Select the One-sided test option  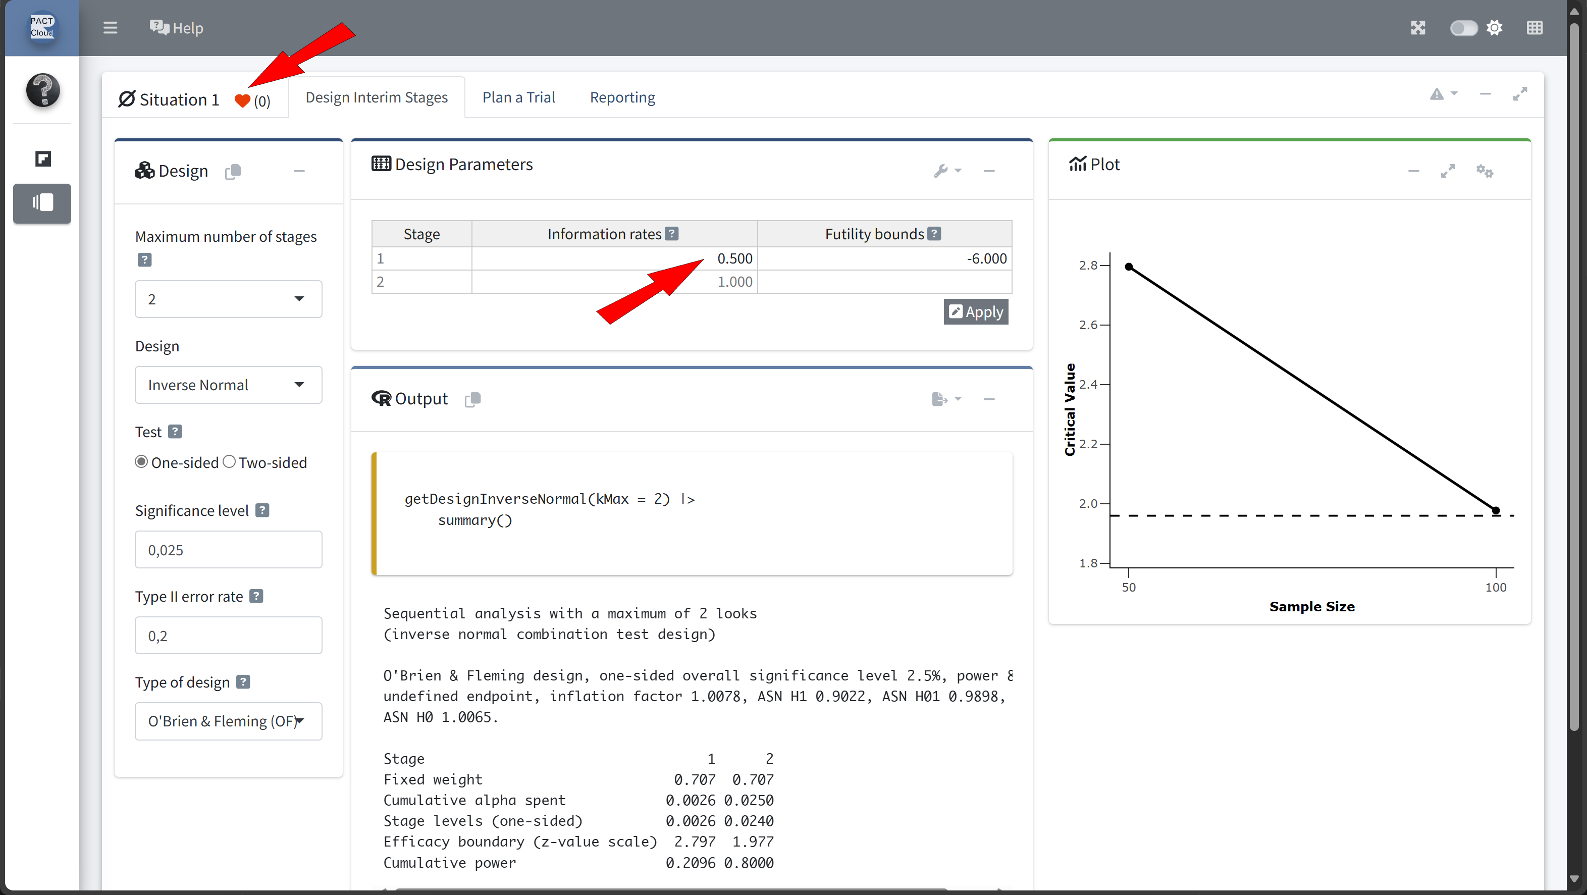click(x=142, y=462)
